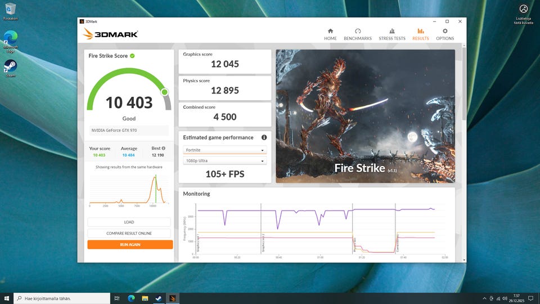The height and width of the screenshot is (304, 540).
Task: Click Your score value 10 403
Action: click(x=99, y=155)
